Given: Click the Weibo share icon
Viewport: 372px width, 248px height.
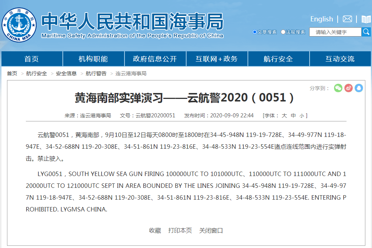Looking at the screenshot, I should [348, 89].
